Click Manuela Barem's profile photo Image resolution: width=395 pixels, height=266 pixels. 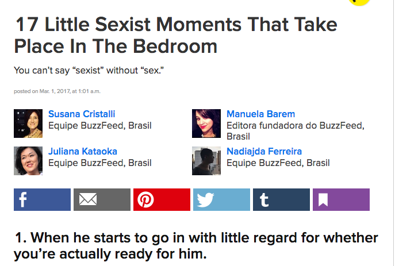tap(206, 124)
